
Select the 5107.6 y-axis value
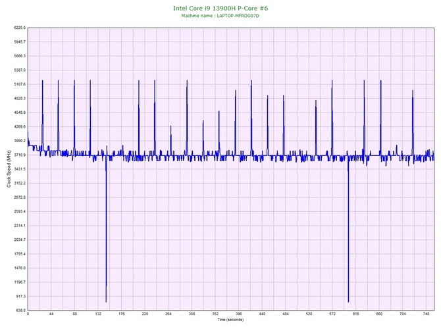pos(20,84)
